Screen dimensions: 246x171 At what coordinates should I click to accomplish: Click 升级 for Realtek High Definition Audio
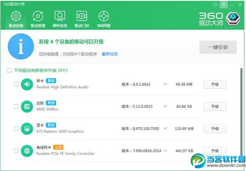pyautogui.click(x=215, y=84)
